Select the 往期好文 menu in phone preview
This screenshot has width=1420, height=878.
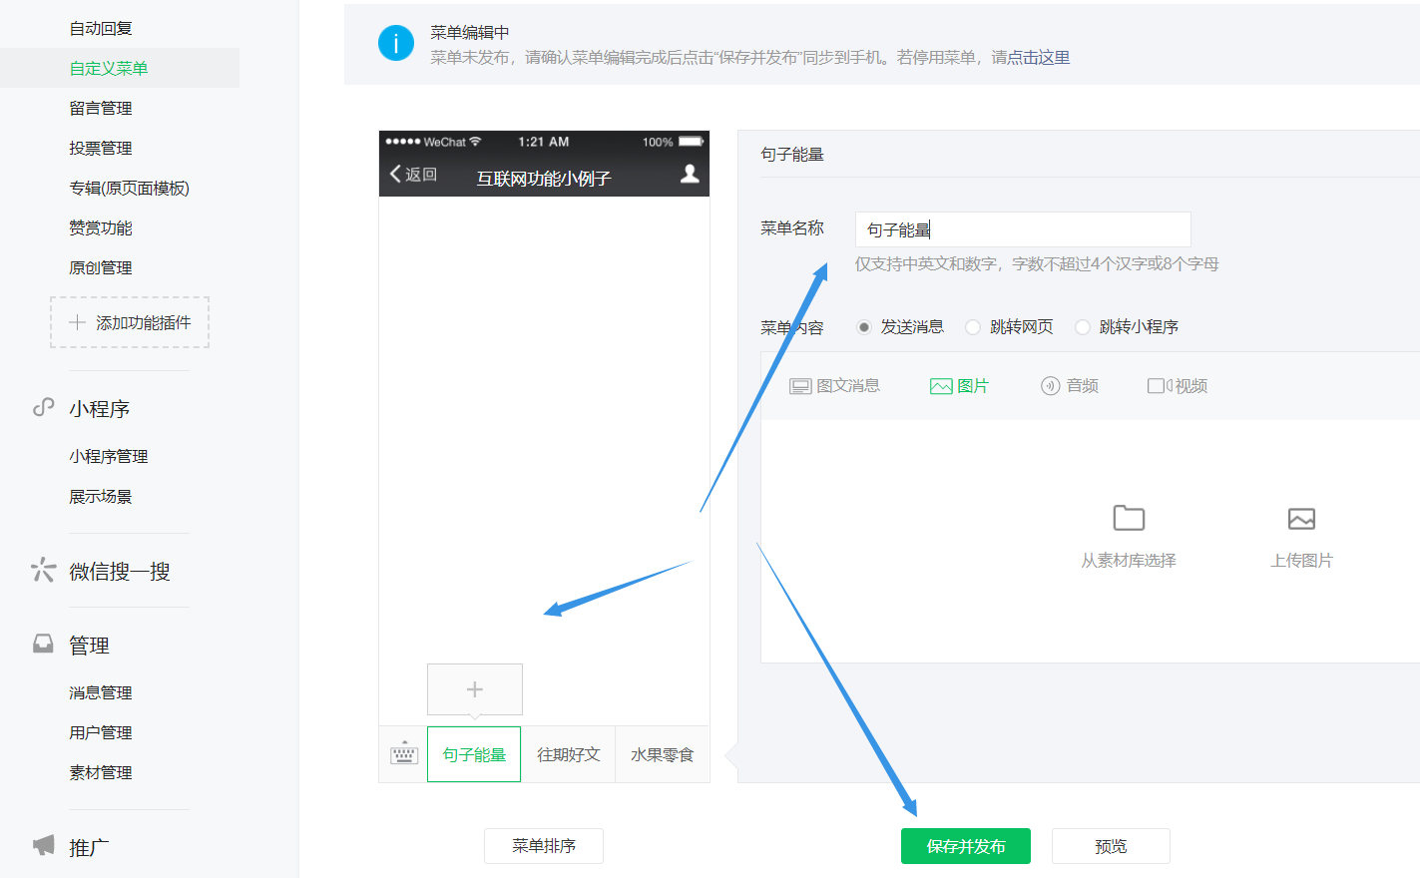coord(569,754)
